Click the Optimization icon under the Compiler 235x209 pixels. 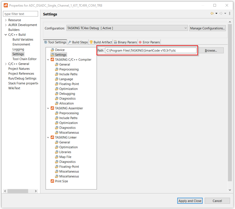(57, 89)
